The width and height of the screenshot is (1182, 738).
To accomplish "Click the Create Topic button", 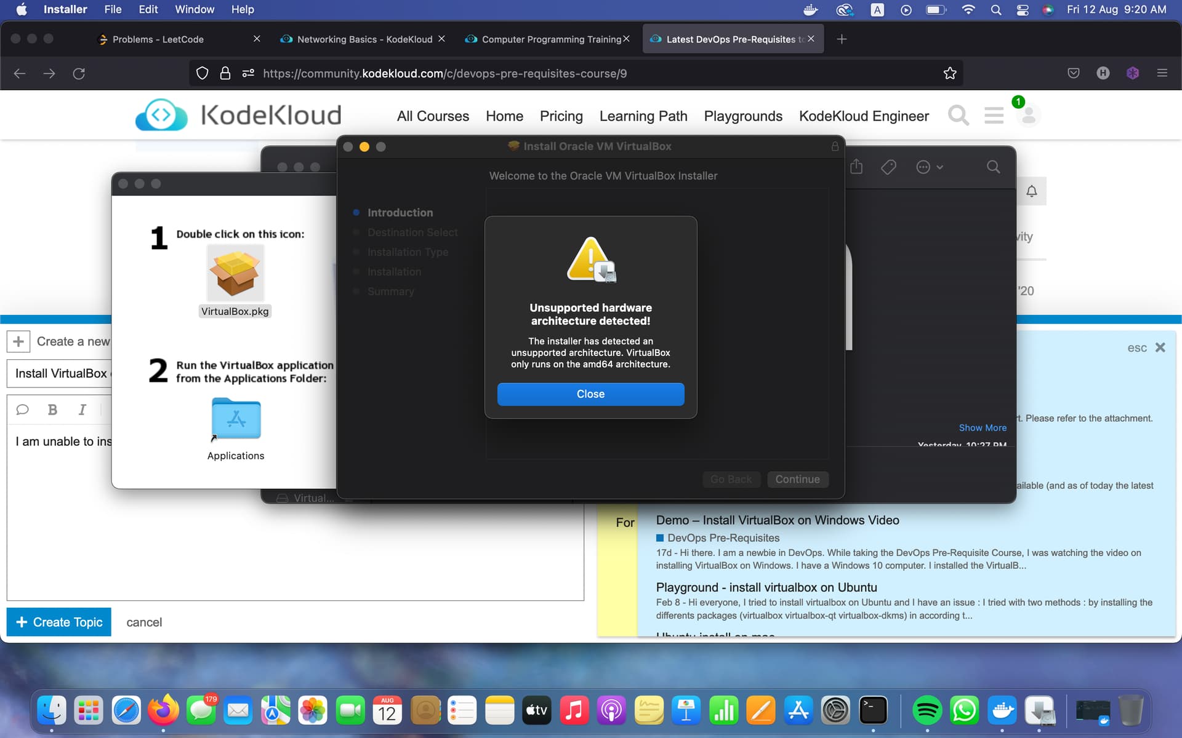I will pyautogui.click(x=59, y=622).
